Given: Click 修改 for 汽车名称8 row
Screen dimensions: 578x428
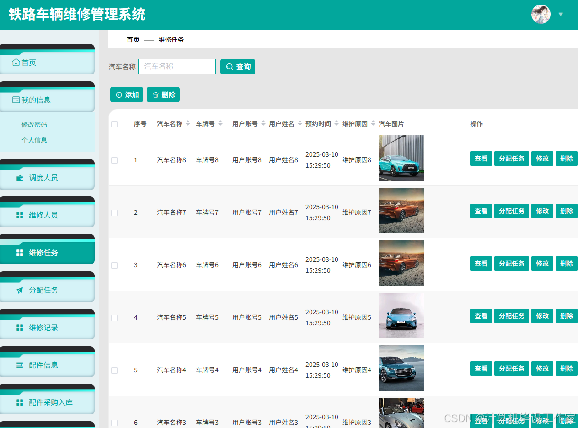Looking at the screenshot, I should tap(542, 159).
